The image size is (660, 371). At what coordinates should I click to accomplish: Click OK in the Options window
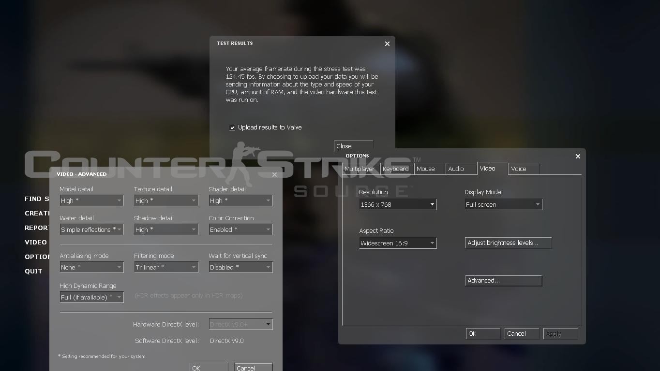pos(483,334)
